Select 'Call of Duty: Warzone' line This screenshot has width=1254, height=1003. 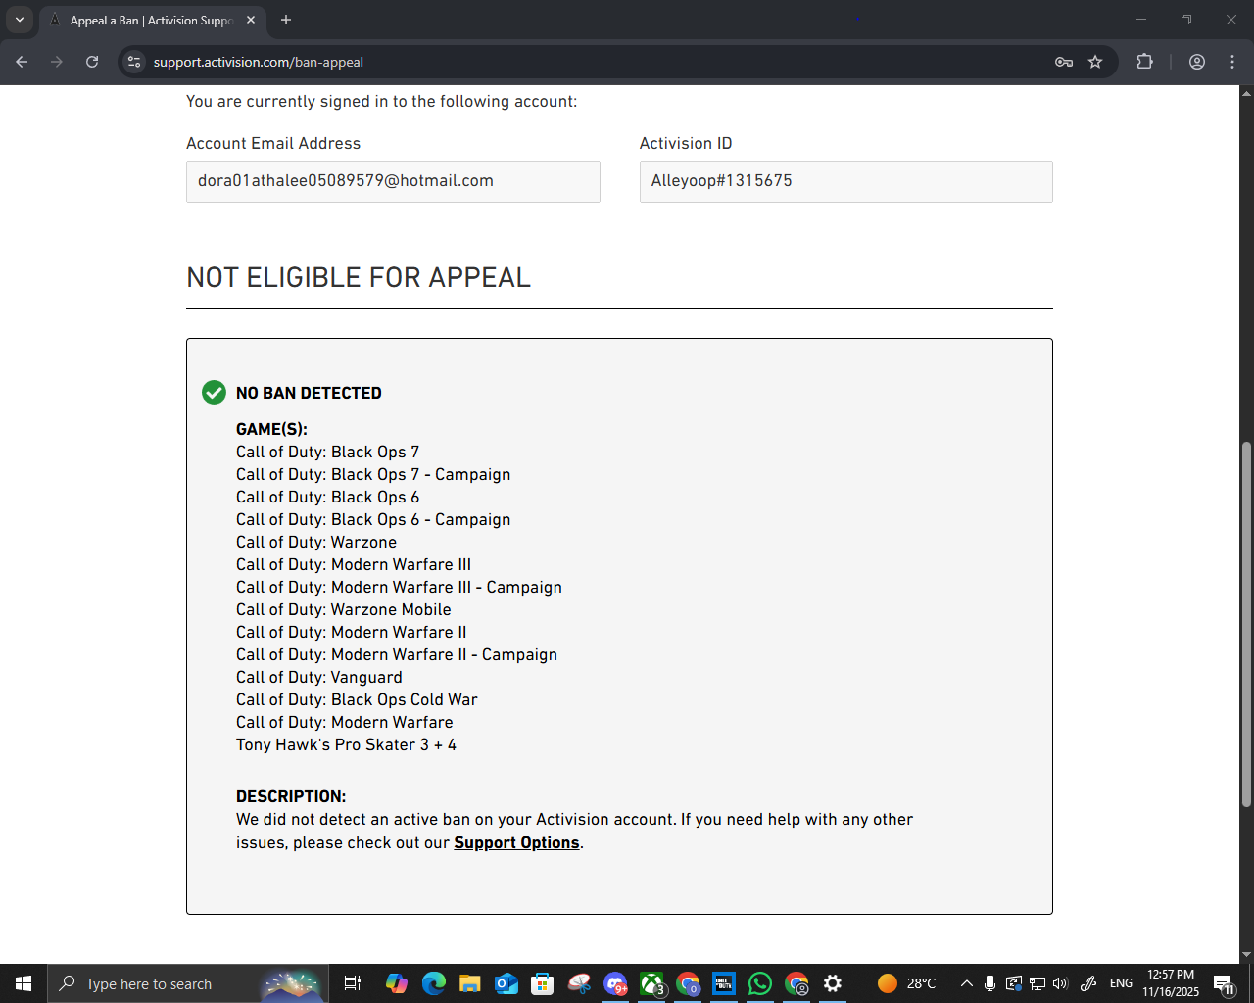click(316, 542)
